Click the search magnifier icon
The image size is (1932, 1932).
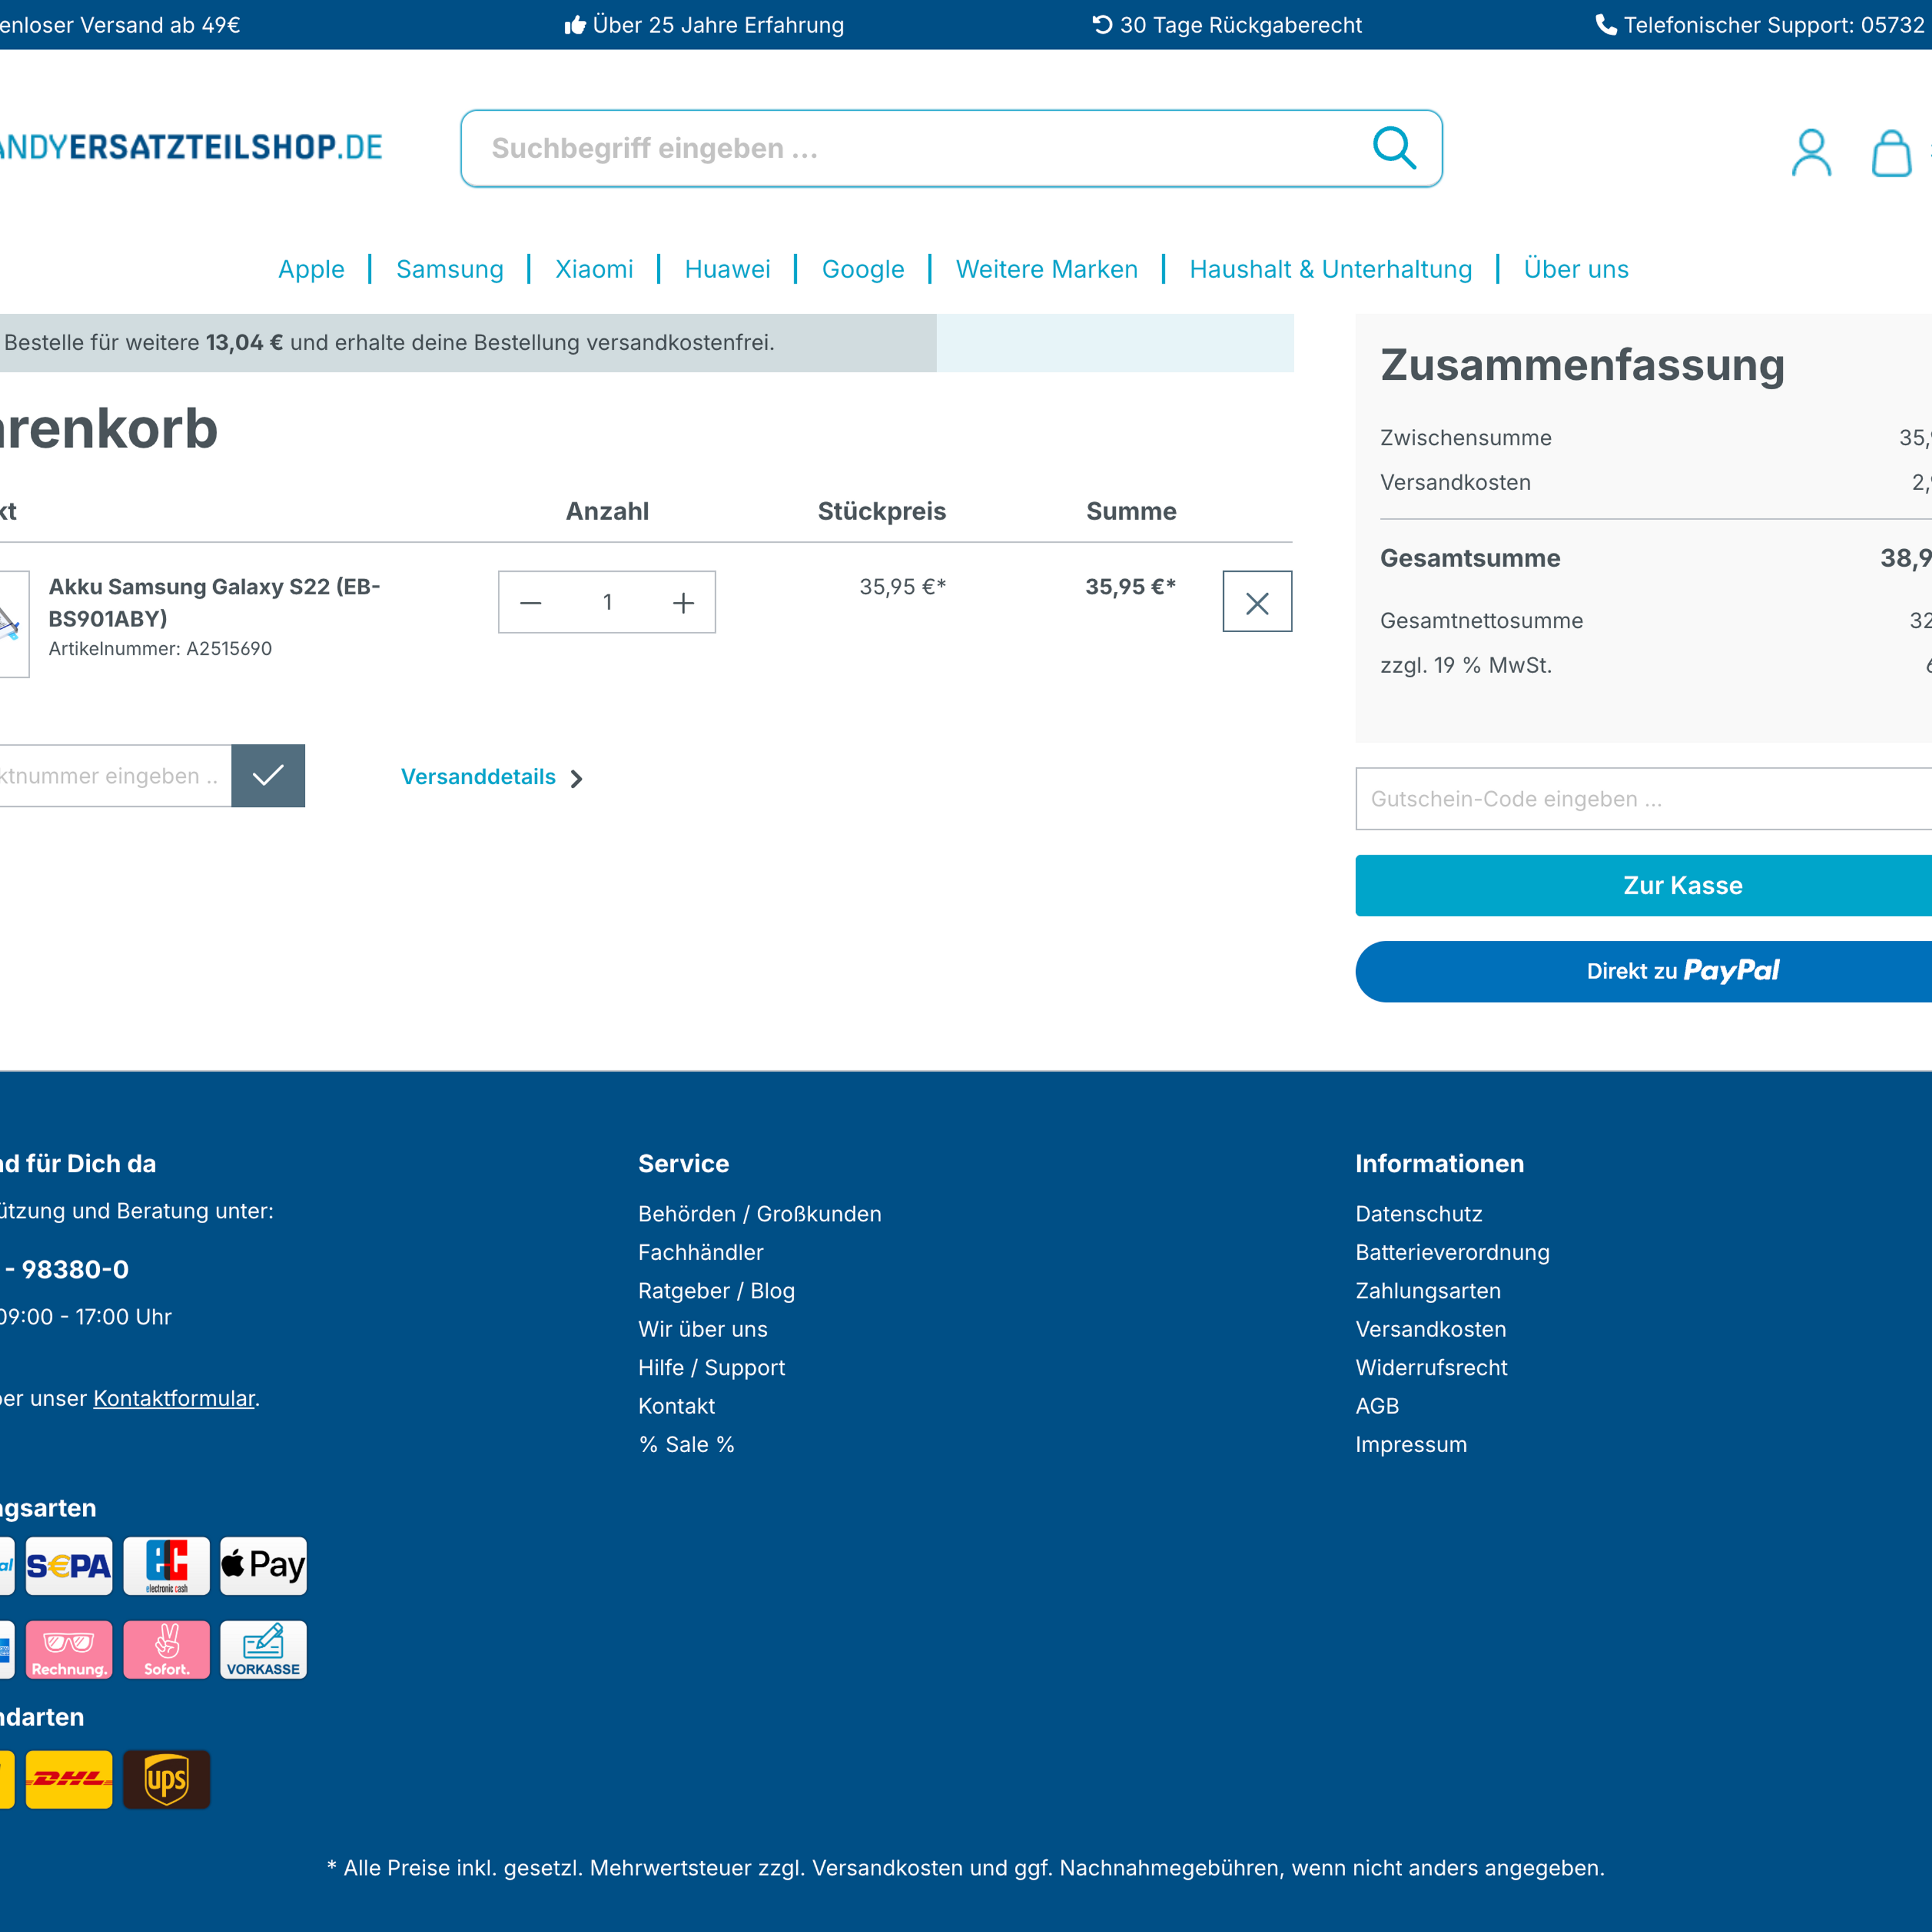(1396, 148)
